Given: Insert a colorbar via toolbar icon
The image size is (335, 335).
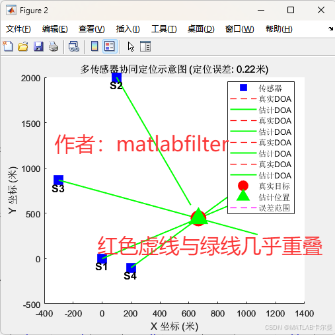Looking at the screenshot, I should pos(94,46).
